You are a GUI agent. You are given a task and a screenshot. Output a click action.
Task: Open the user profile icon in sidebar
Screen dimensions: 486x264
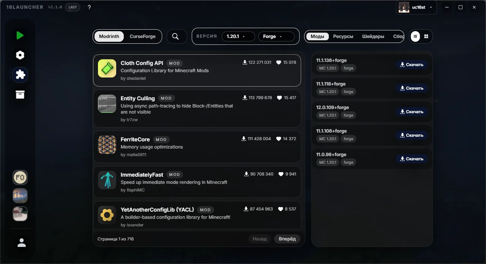(22, 243)
